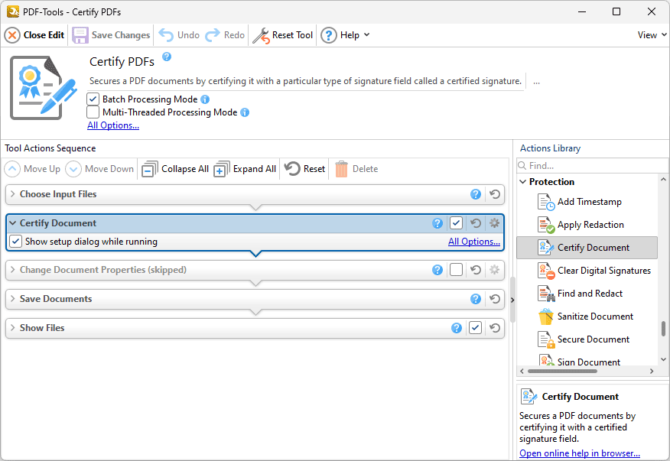
Task: Click Actions Library vertical scrollbar thumb
Action: tap(663, 329)
